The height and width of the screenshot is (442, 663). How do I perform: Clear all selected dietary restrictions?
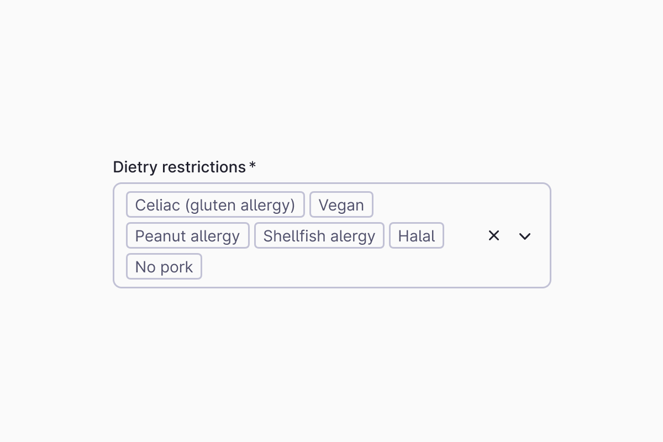click(x=494, y=236)
